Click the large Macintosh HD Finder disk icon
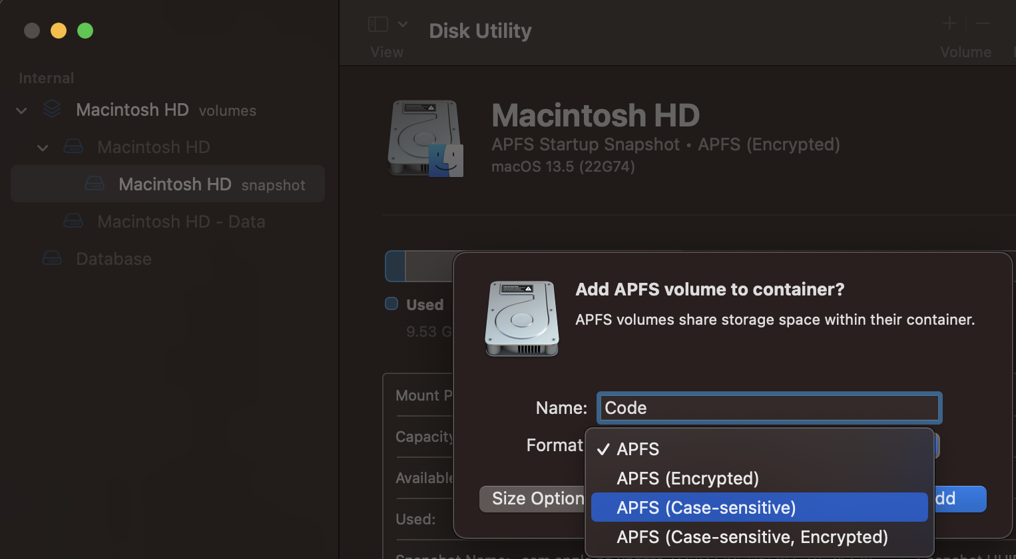Screen dimensions: 1016x559 click(425, 138)
